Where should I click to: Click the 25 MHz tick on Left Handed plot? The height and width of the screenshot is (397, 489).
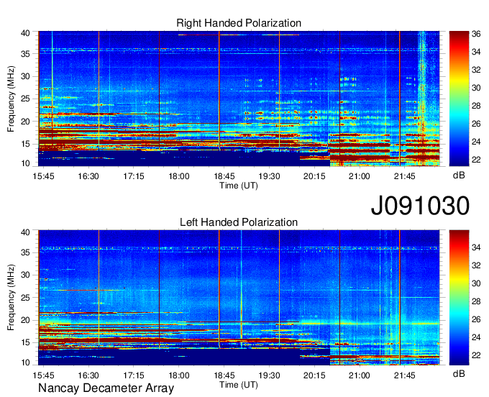(26, 298)
